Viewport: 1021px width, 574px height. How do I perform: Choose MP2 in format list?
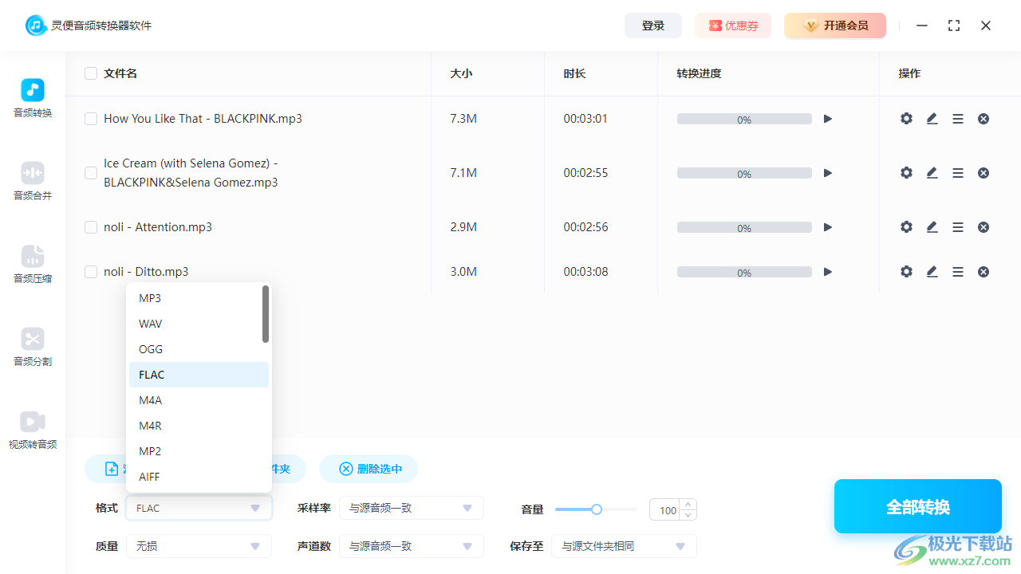pos(199,451)
